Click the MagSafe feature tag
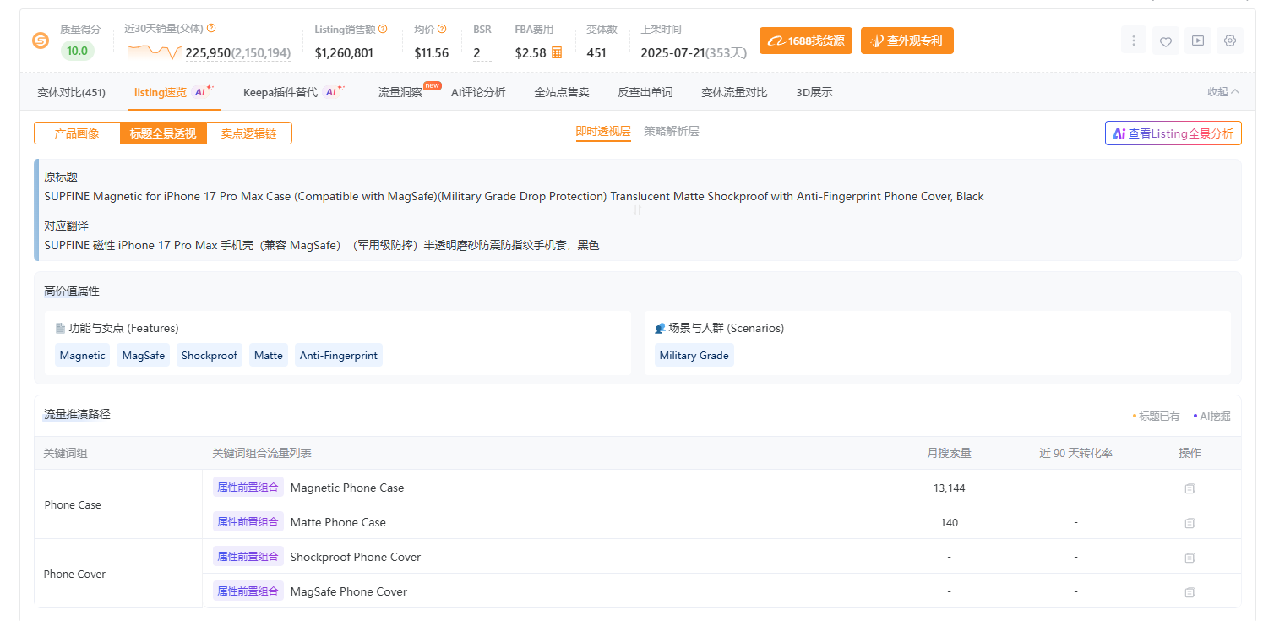Image resolution: width=1285 pixels, height=621 pixels. 144,355
